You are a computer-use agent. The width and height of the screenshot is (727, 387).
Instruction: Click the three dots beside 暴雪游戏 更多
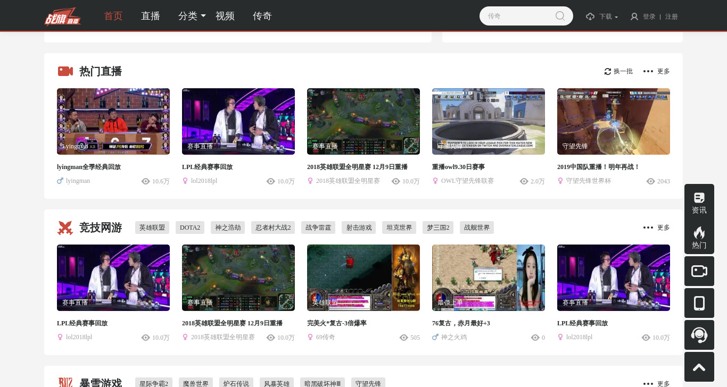[x=648, y=384]
